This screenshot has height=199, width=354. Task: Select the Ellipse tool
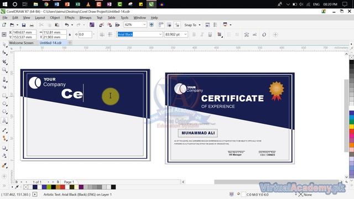(4, 103)
